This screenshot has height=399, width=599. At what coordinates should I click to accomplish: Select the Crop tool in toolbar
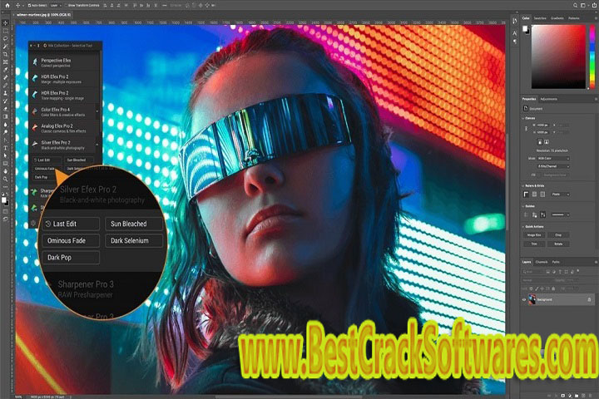pyautogui.click(x=5, y=54)
